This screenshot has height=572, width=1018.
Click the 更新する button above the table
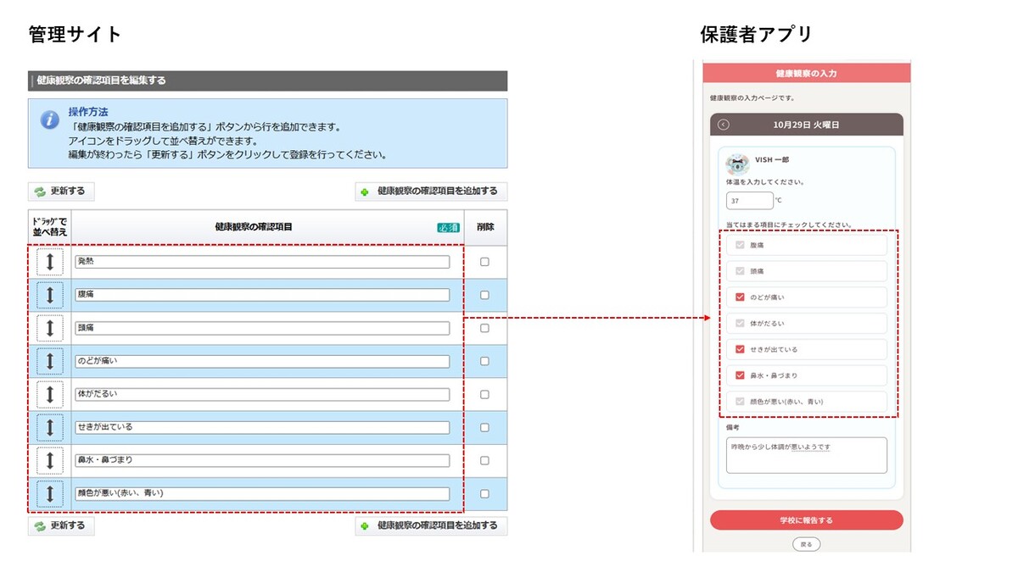point(61,192)
